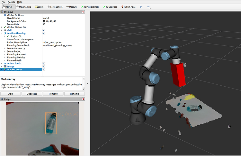This screenshot has width=241, height=156.
Task: Collapse the Global Options tree node
Action: click(2, 15)
